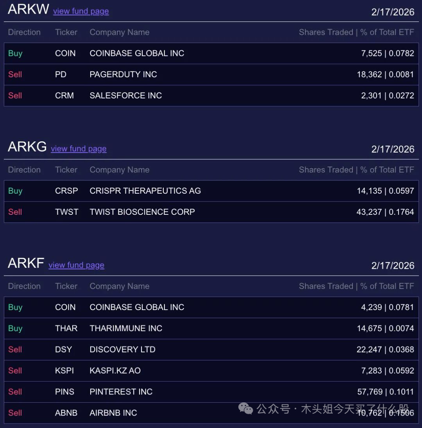Click the COIN ticker in ARKF table
This screenshot has width=422, height=428.
pyautogui.click(x=65, y=307)
